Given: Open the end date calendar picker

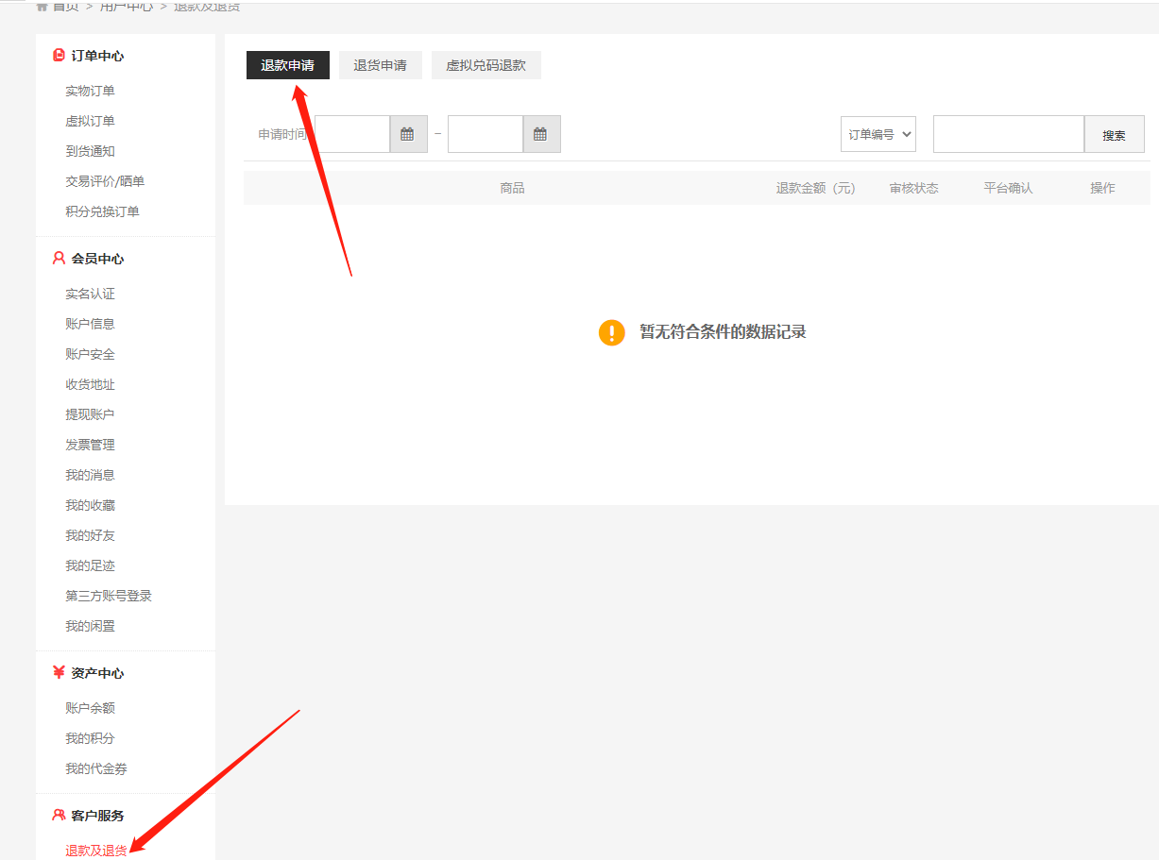Looking at the screenshot, I should click(541, 134).
